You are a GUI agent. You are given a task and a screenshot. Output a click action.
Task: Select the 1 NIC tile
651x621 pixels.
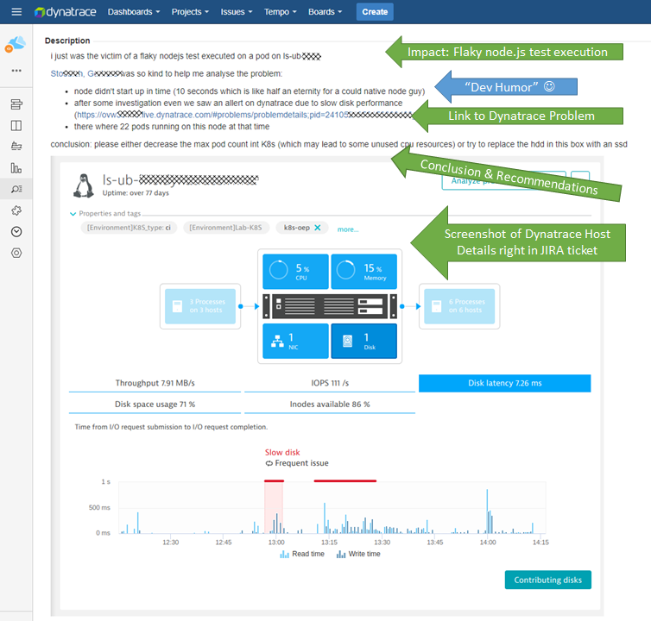pyautogui.click(x=295, y=341)
